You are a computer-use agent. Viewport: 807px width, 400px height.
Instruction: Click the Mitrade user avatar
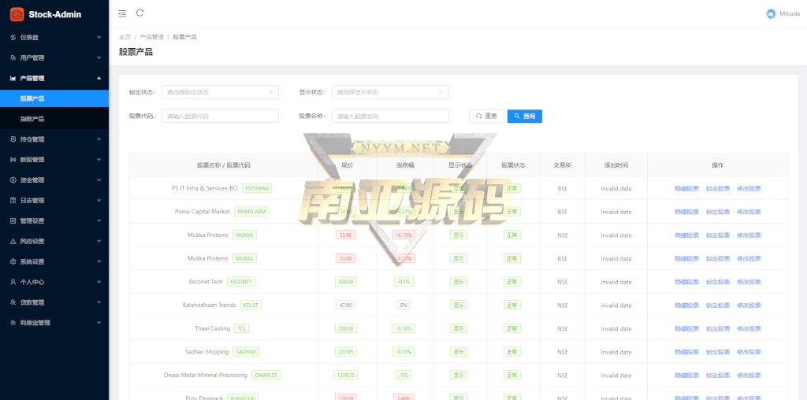click(771, 14)
